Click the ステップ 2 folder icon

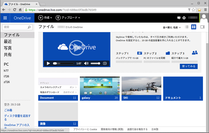(x=168, y=53)
